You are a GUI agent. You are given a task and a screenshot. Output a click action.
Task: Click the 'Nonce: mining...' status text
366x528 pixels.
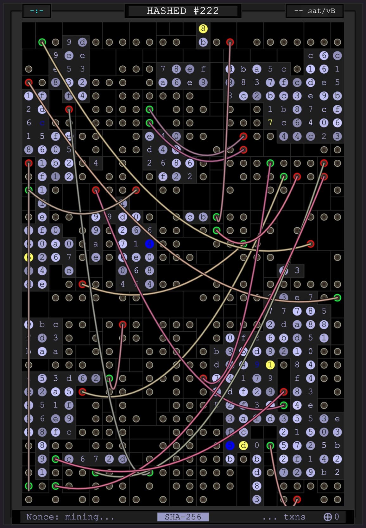click(70, 517)
